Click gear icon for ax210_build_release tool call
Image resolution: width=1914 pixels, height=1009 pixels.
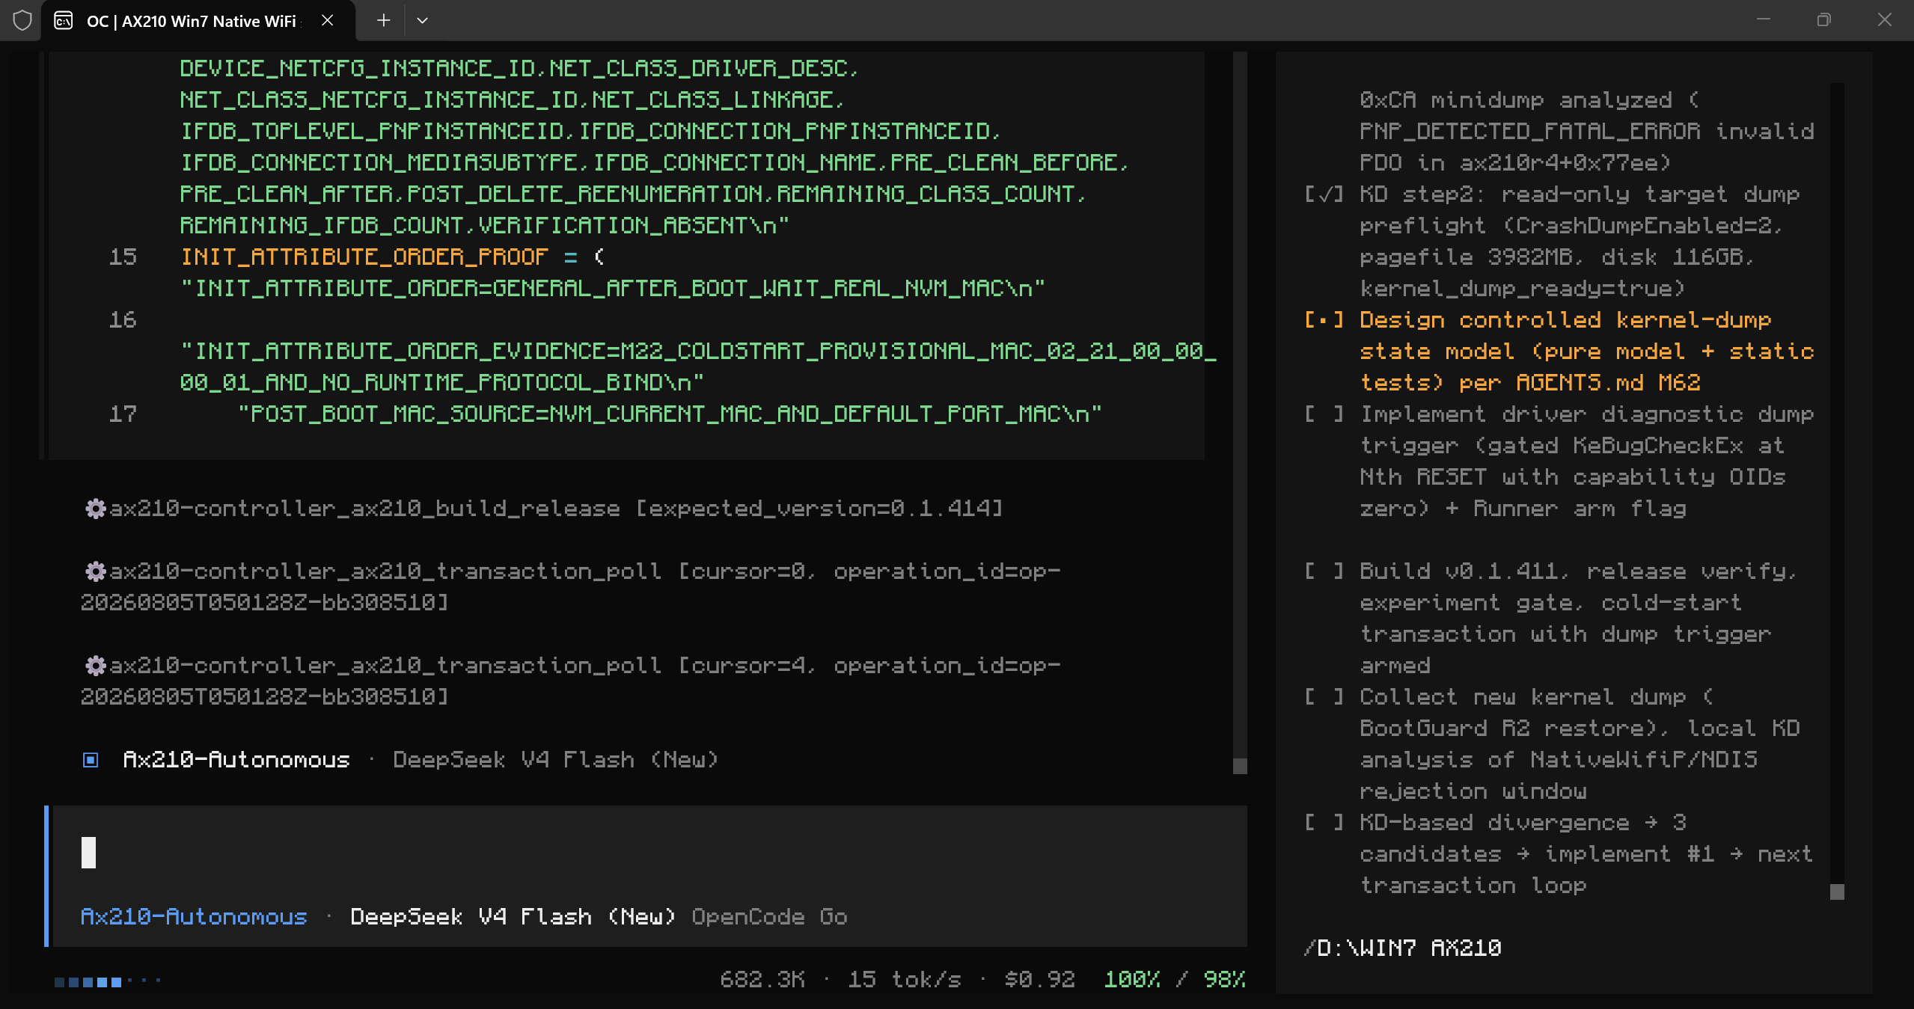95,509
